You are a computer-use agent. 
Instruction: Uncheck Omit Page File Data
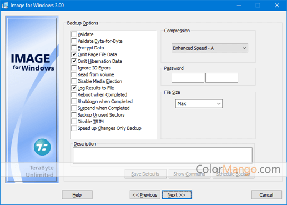[74, 54]
